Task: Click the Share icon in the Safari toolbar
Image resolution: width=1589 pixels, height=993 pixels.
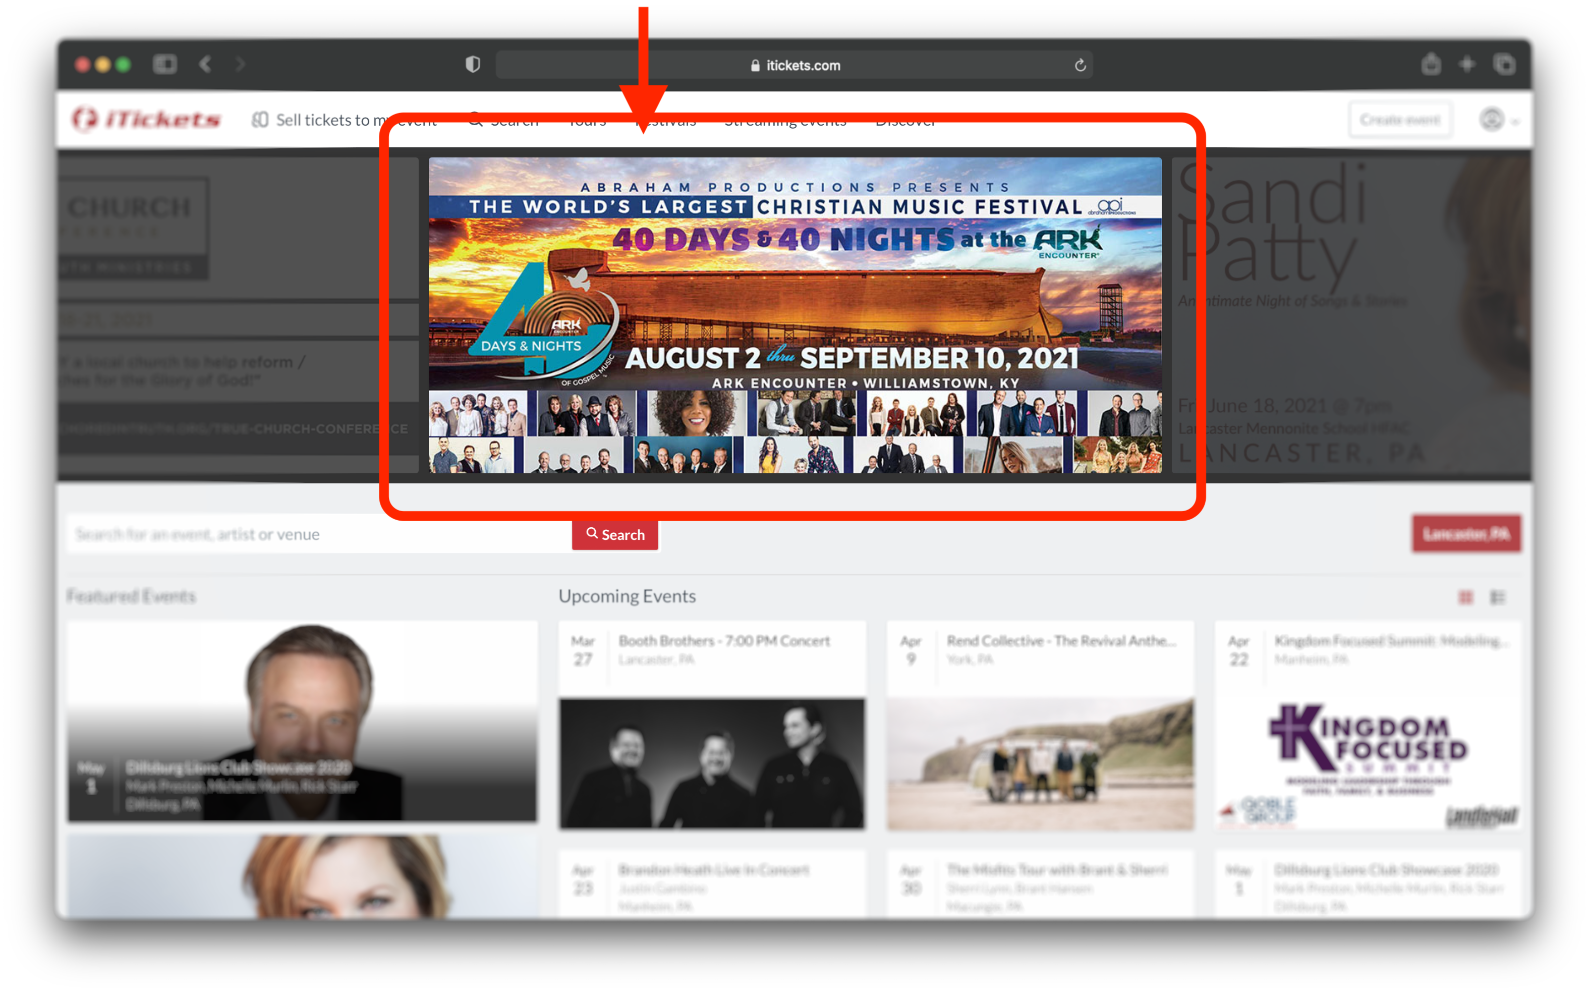Action: coord(1432,65)
